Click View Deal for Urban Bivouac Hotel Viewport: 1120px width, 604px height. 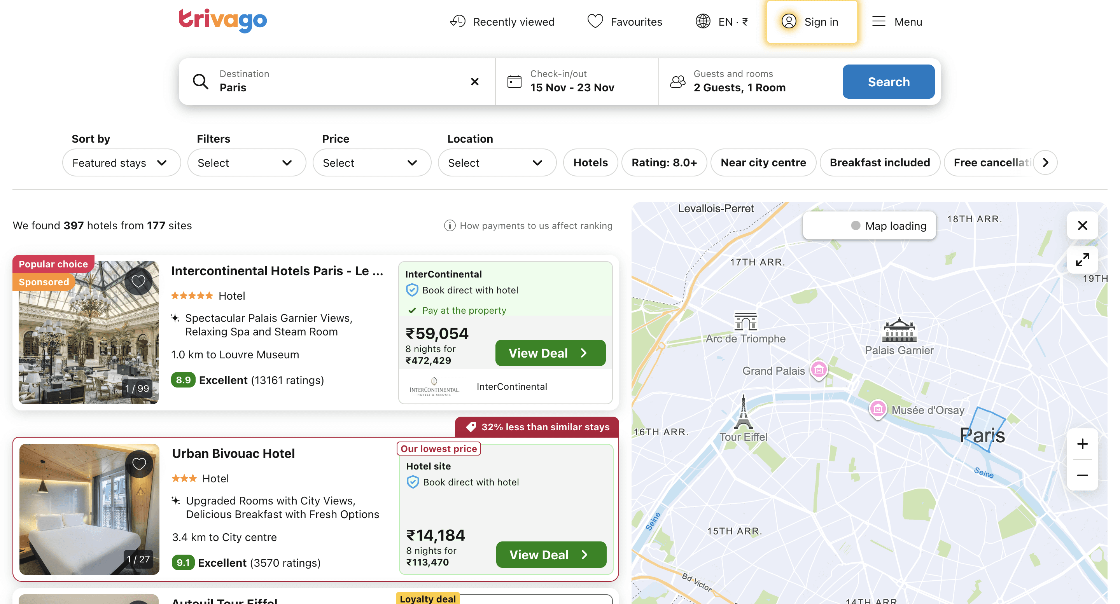pos(550,555)
